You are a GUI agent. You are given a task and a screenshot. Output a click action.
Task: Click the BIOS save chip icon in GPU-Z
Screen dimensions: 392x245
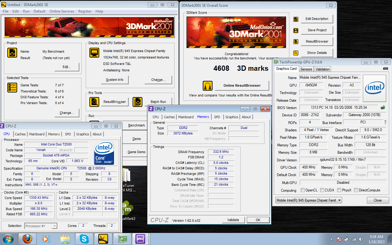click(x=383, y=107)
